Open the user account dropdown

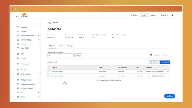173,15
